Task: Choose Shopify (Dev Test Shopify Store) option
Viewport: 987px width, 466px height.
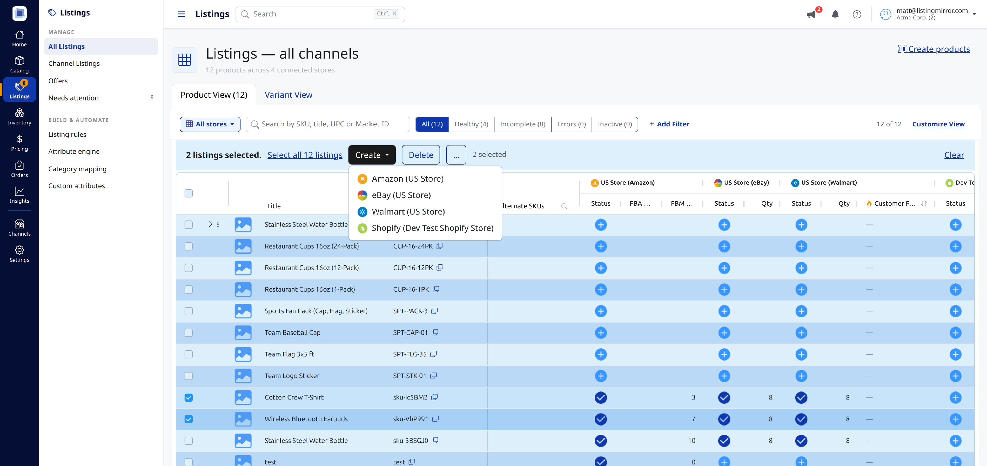Action: coord(425,228)
